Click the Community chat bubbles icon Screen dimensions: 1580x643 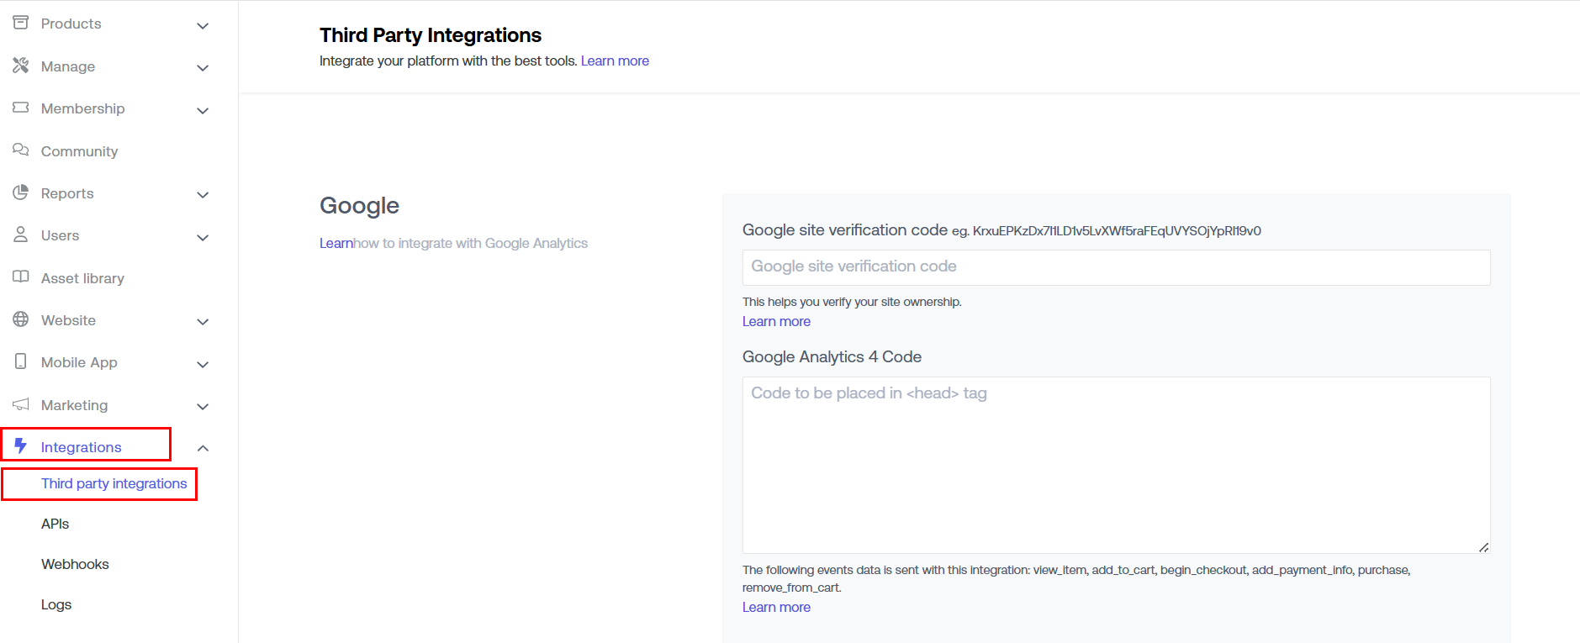pyautogui.click(x=21, y=150)
